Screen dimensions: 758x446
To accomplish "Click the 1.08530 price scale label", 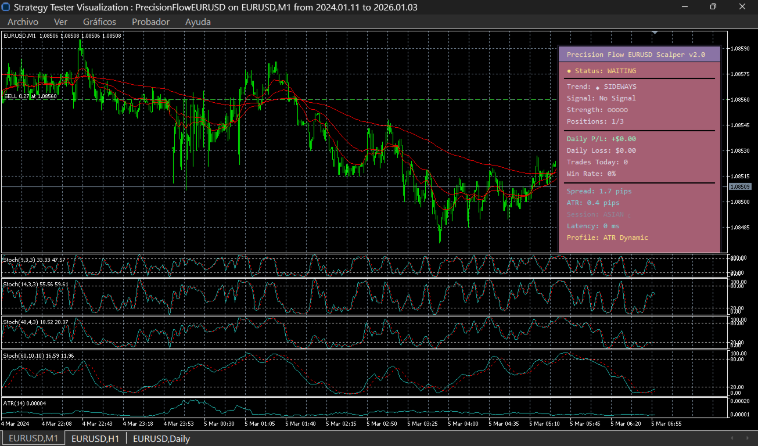I will [741, 150].
